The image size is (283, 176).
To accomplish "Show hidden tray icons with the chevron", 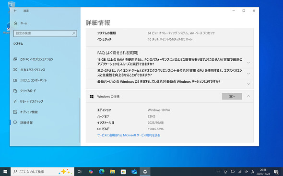I will click(218, 172).
